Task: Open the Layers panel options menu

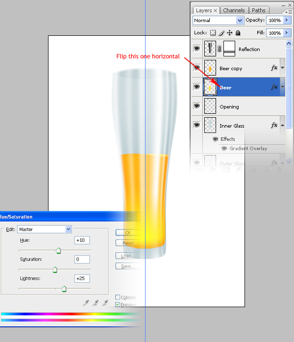Action: (288, 11)
